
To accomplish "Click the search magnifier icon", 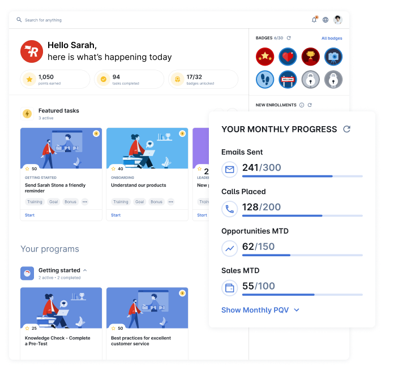I will (x=19, y=20).
